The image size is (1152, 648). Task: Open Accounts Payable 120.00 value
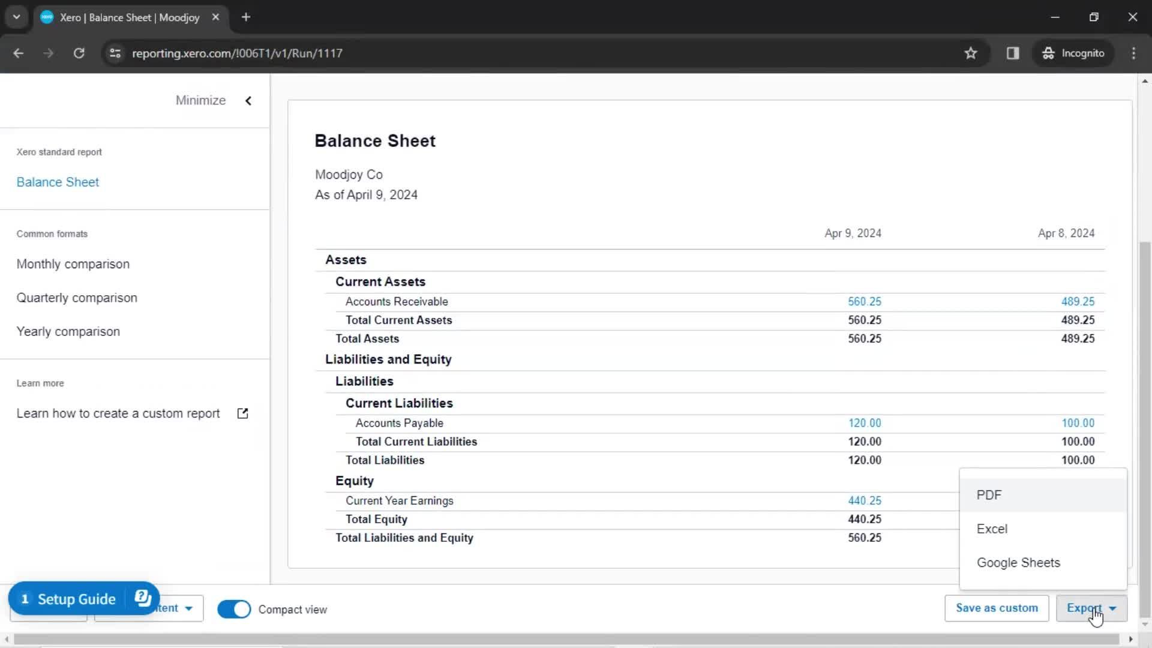click(865, 423)
